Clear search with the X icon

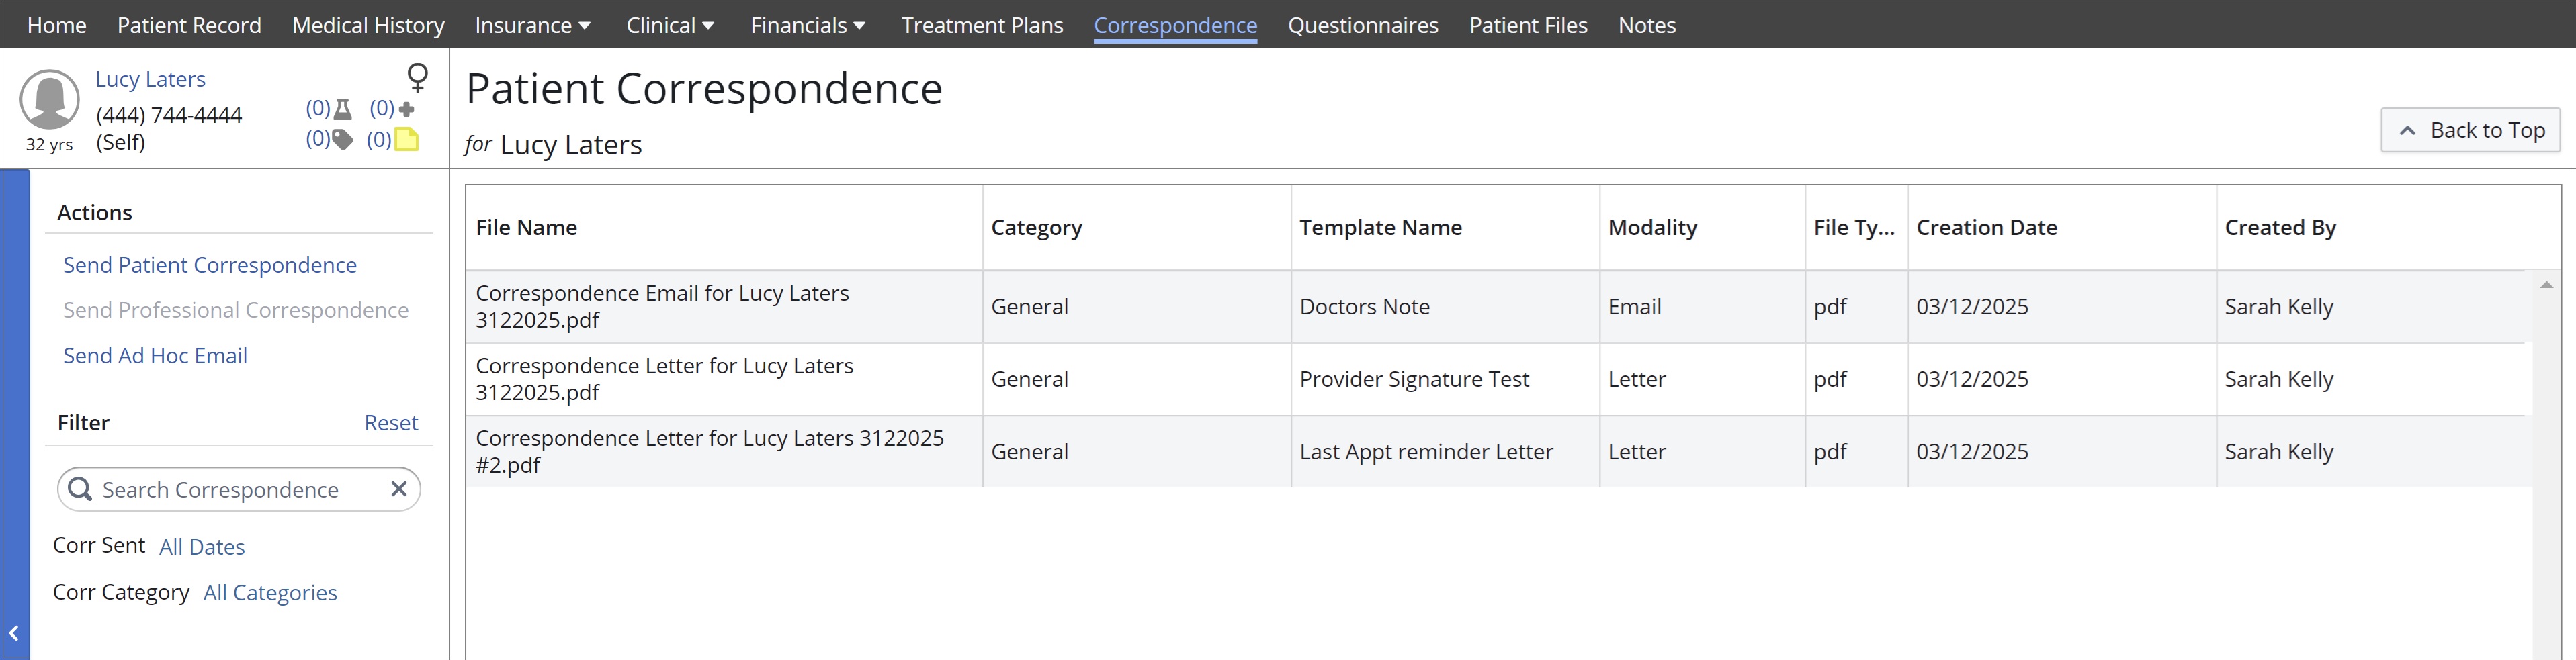[398, 489]
